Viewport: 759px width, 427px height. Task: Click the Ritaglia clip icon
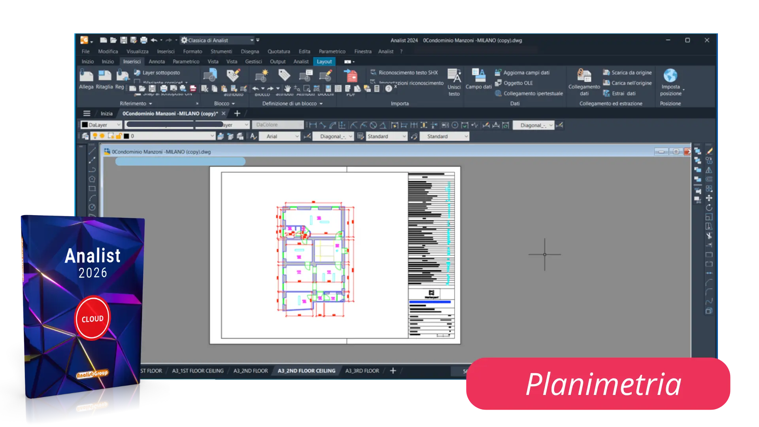tap(104, 76)
